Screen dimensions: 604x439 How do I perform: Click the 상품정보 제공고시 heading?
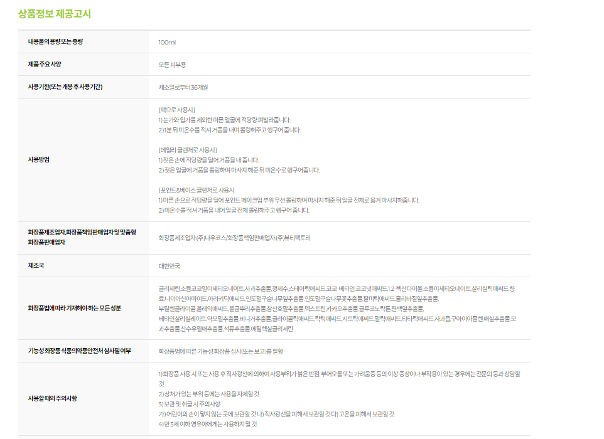click(55, 14)
